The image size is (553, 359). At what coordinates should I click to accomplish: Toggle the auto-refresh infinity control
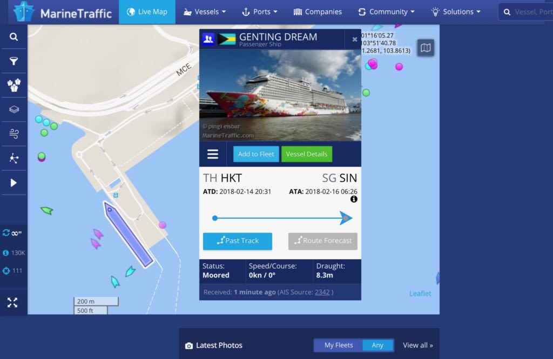click(12, 233)
